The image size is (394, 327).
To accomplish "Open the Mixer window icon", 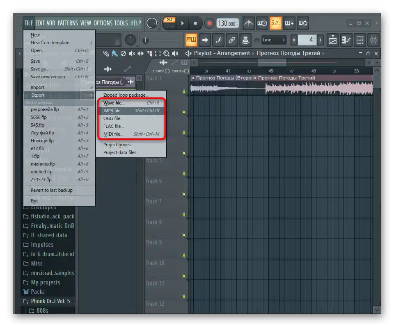I will coord(373,40).
